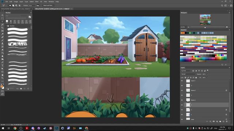Switch to the WALLPAPER GARDEN document tab
234x131 pixels.
52,9
